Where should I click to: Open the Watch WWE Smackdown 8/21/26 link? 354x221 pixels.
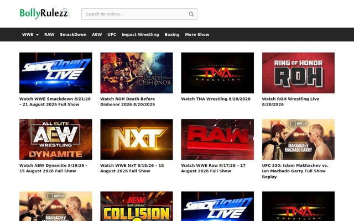55,102
